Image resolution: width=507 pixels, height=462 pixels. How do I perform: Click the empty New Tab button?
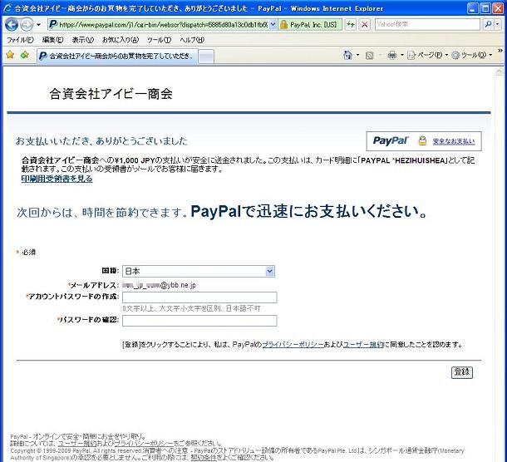pos(206,57)
